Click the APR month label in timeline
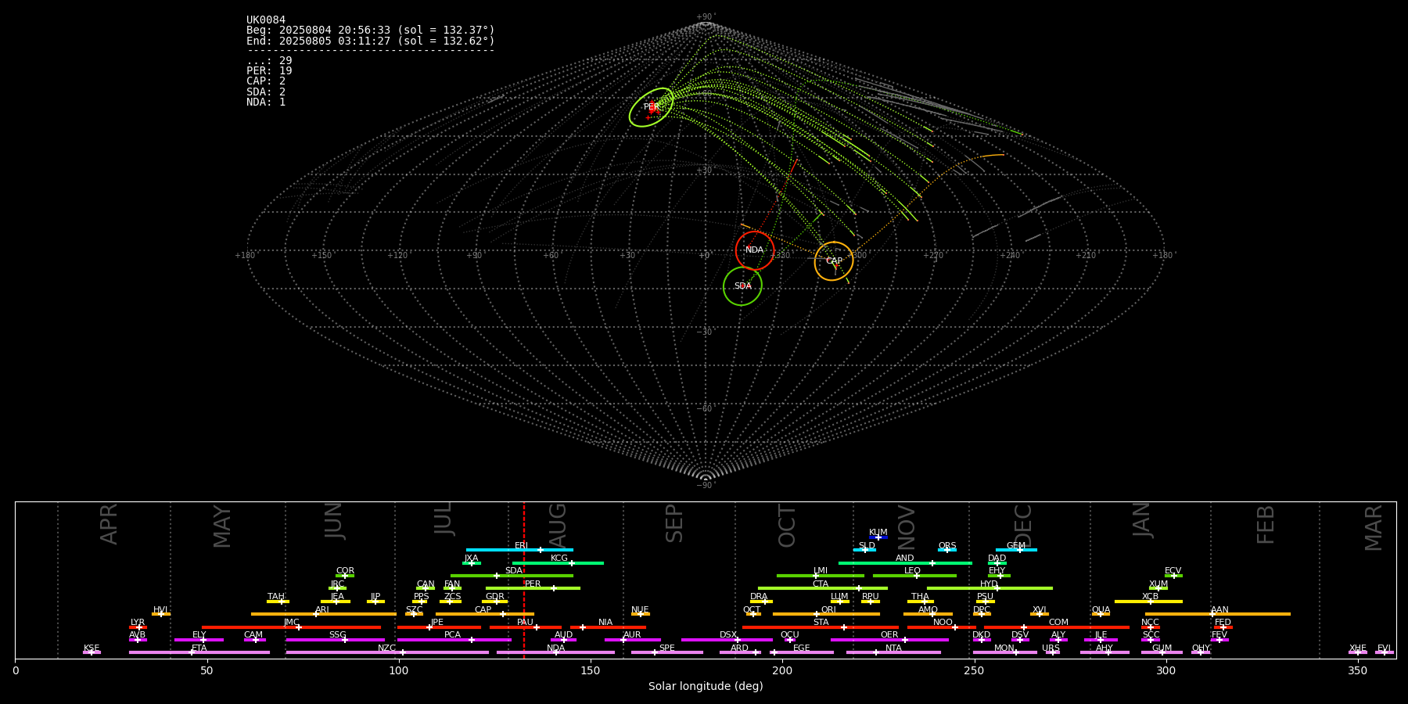 tap(110, 524)
